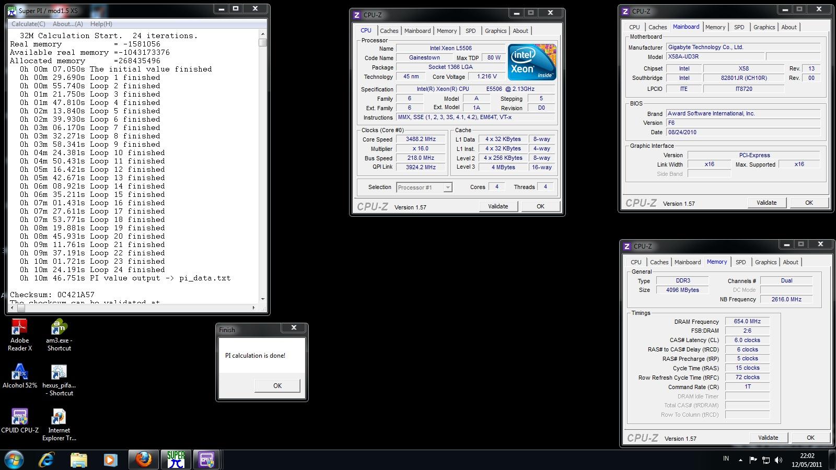836x470 pixels.
Task: Click Validate in CPU-Z Mainboard window
Action: [x=767, y=203]
